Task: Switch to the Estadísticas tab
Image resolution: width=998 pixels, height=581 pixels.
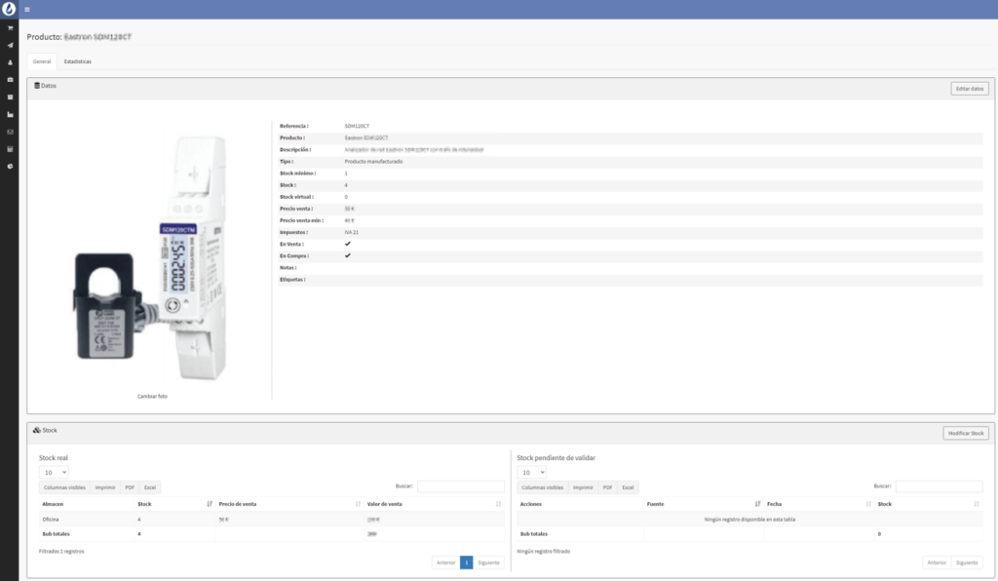Action: 78,61
